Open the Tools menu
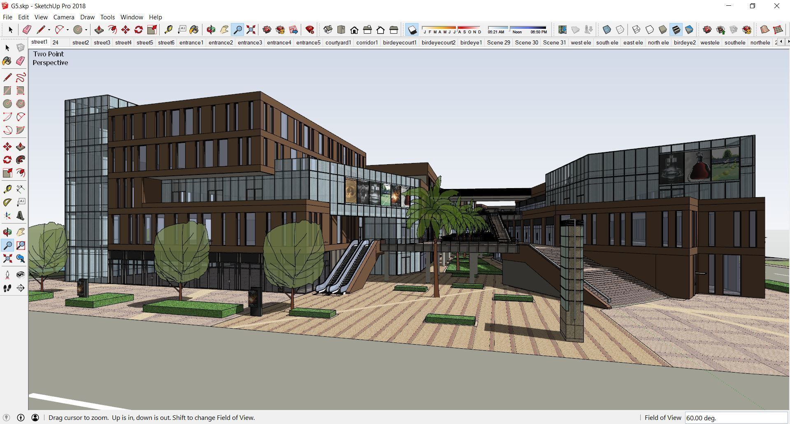The height and width of the screenshot is (424, 790). (107, 17)
